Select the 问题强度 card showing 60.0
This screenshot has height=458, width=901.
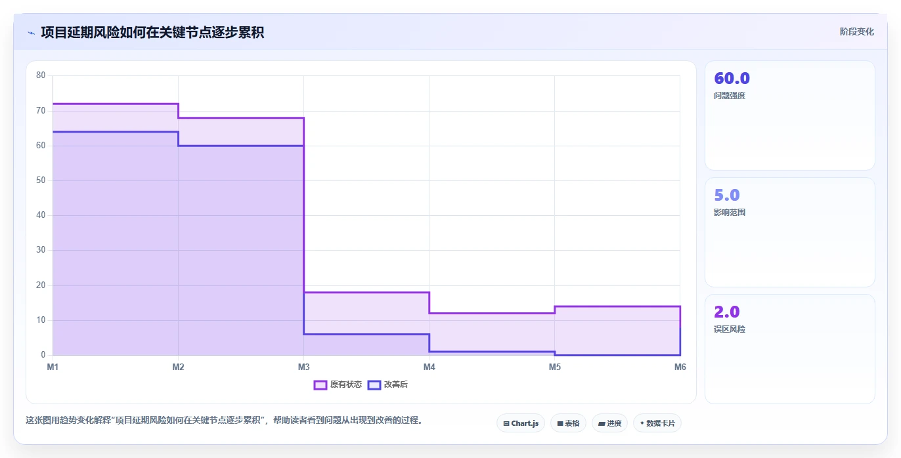pyautogui.click(x=789, y=115)
